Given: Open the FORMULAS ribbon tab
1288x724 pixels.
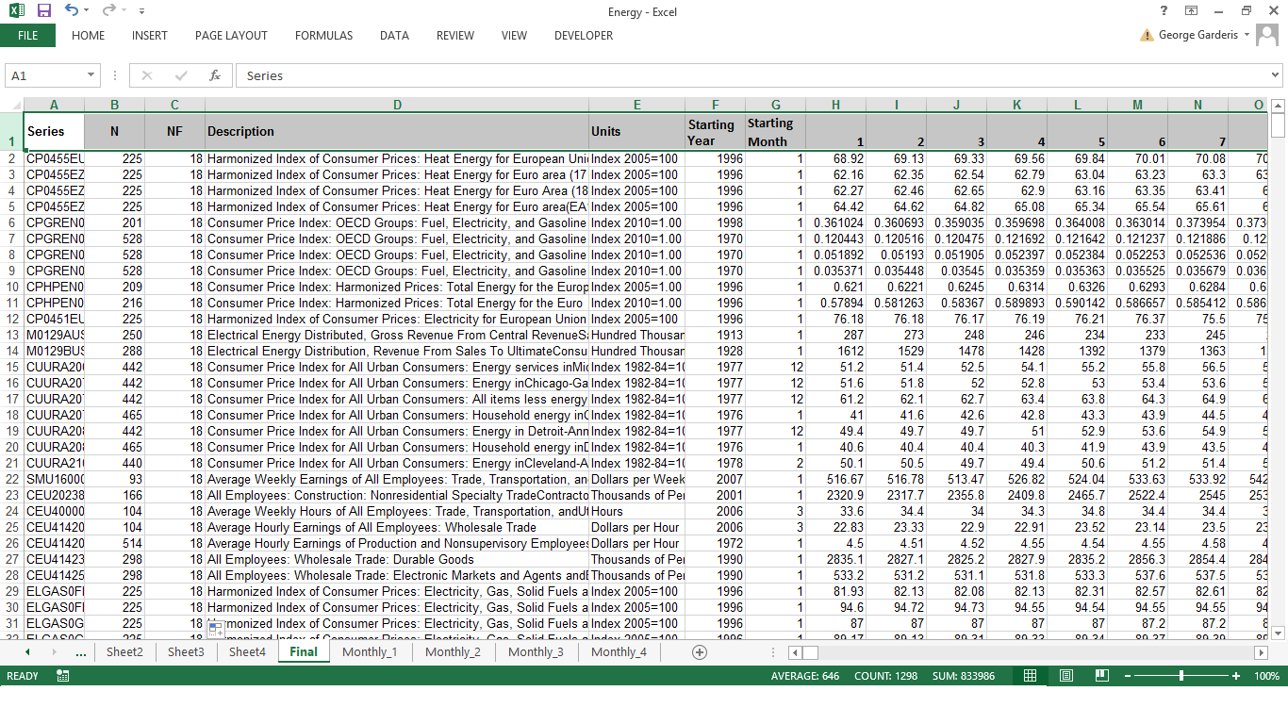Looking at the screenshot, I should pyautogui.click(x=323, y=36).
